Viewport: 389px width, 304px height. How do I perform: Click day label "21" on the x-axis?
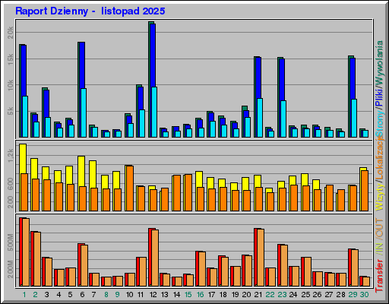258,295
